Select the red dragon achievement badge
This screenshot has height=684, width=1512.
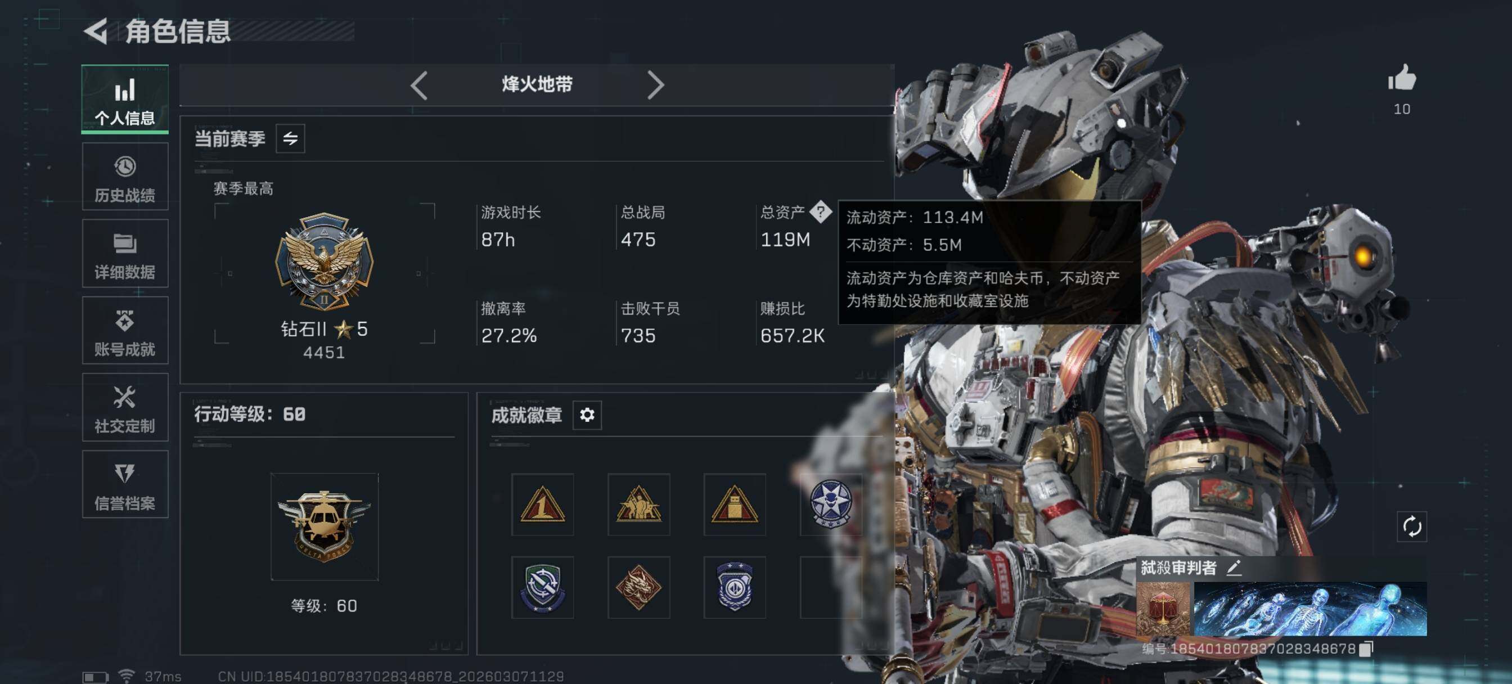(638, 587)
